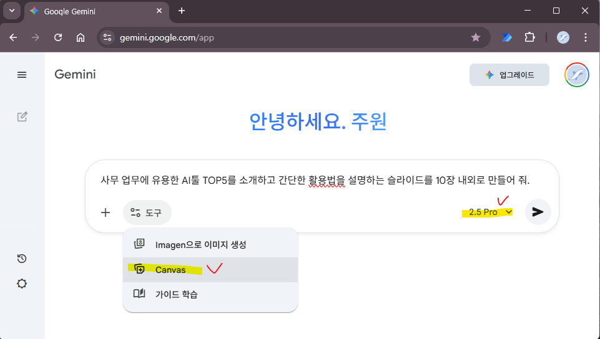
Task: Send the prompt with the arrow icon
Action: point(538,212)
